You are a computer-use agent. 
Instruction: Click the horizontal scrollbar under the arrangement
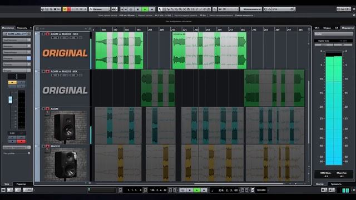(x=239, y=184)
